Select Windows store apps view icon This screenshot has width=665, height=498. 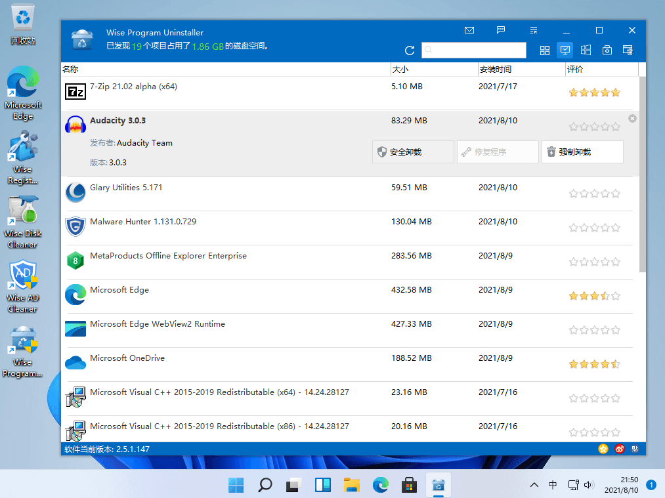tap(586, 50)
